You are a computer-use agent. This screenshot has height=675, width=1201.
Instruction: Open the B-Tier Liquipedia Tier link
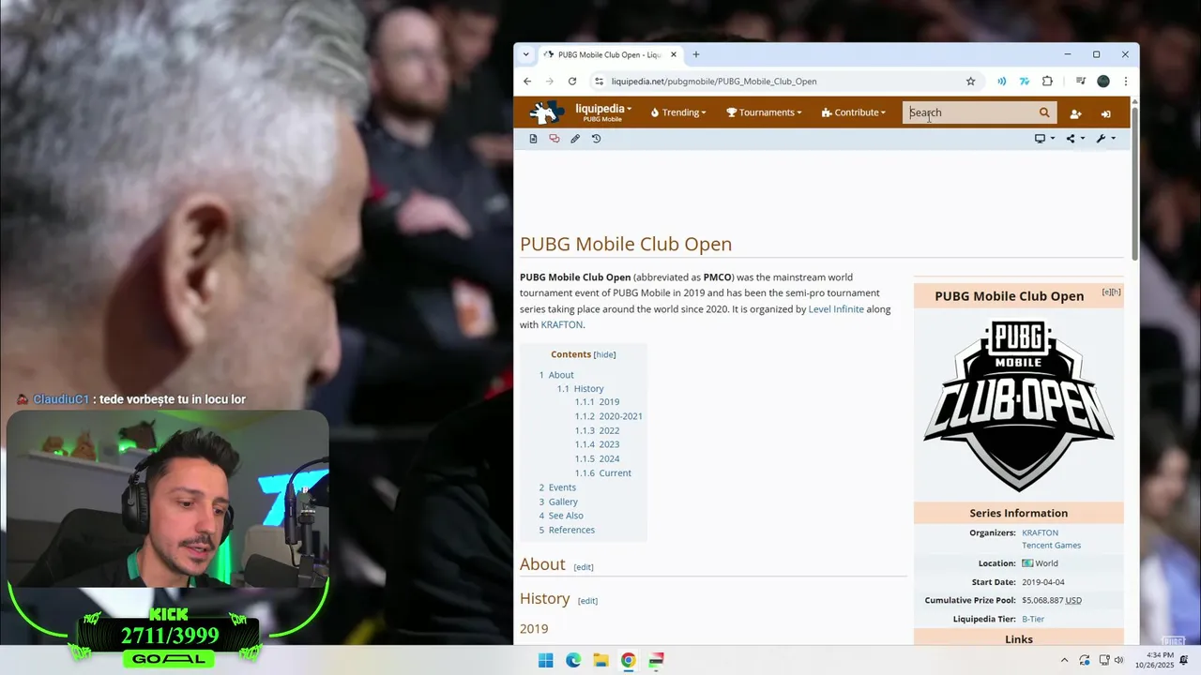pyautogui.click(x=1033, y=620)
